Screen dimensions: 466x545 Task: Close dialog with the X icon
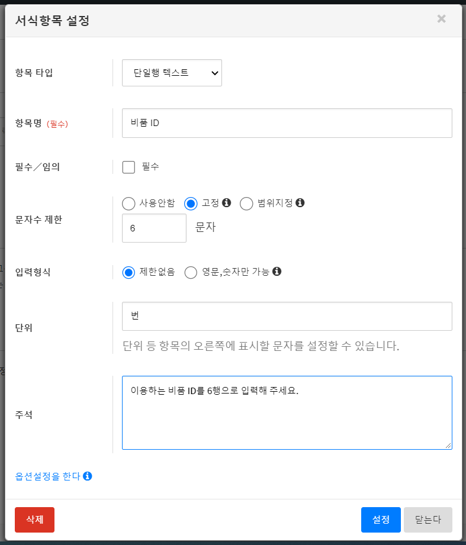coord(441,19)
